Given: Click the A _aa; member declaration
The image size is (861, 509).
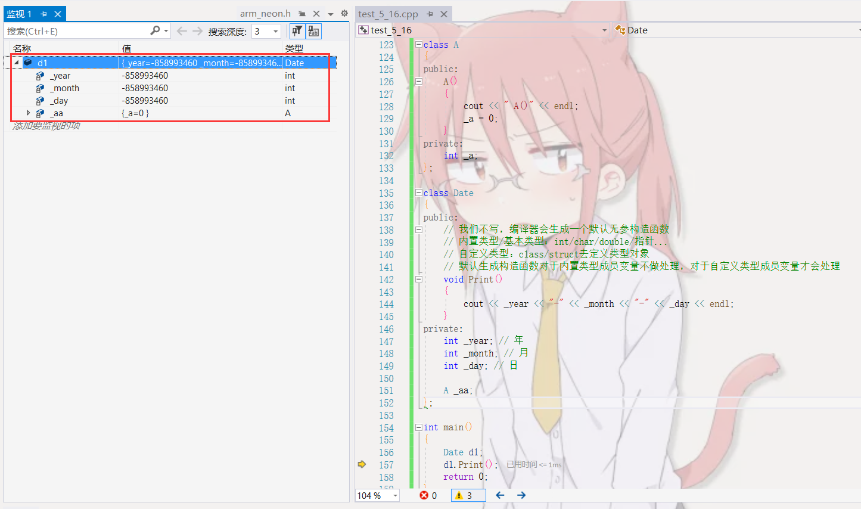Looking at the screenshot, I should 458,390.
